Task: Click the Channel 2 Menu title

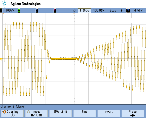Action: pyautogui.click(x=12, y=107)
